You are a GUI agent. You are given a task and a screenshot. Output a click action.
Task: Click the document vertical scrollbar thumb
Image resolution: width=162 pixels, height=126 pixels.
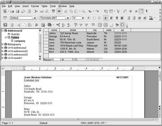click(160, 76)
